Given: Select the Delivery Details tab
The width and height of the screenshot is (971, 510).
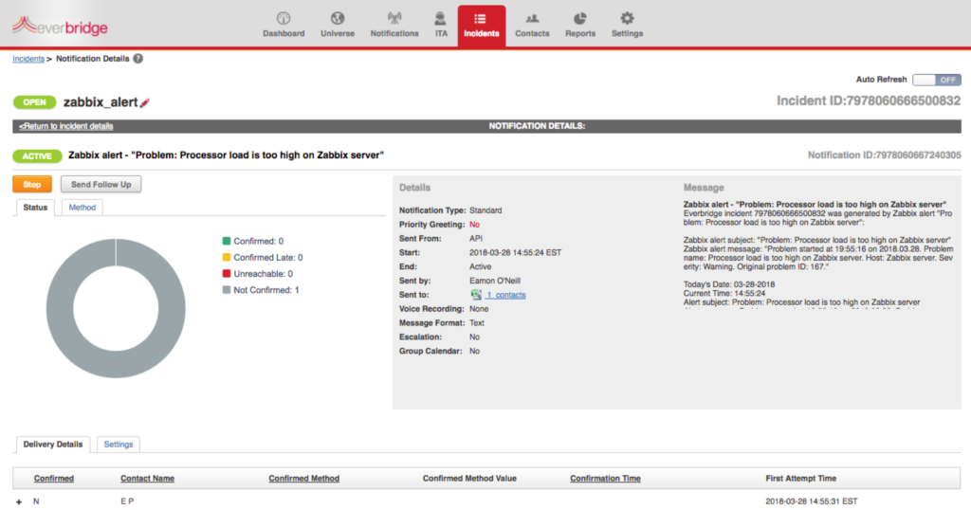Looking at the screenshot, I should click(53, 445).
